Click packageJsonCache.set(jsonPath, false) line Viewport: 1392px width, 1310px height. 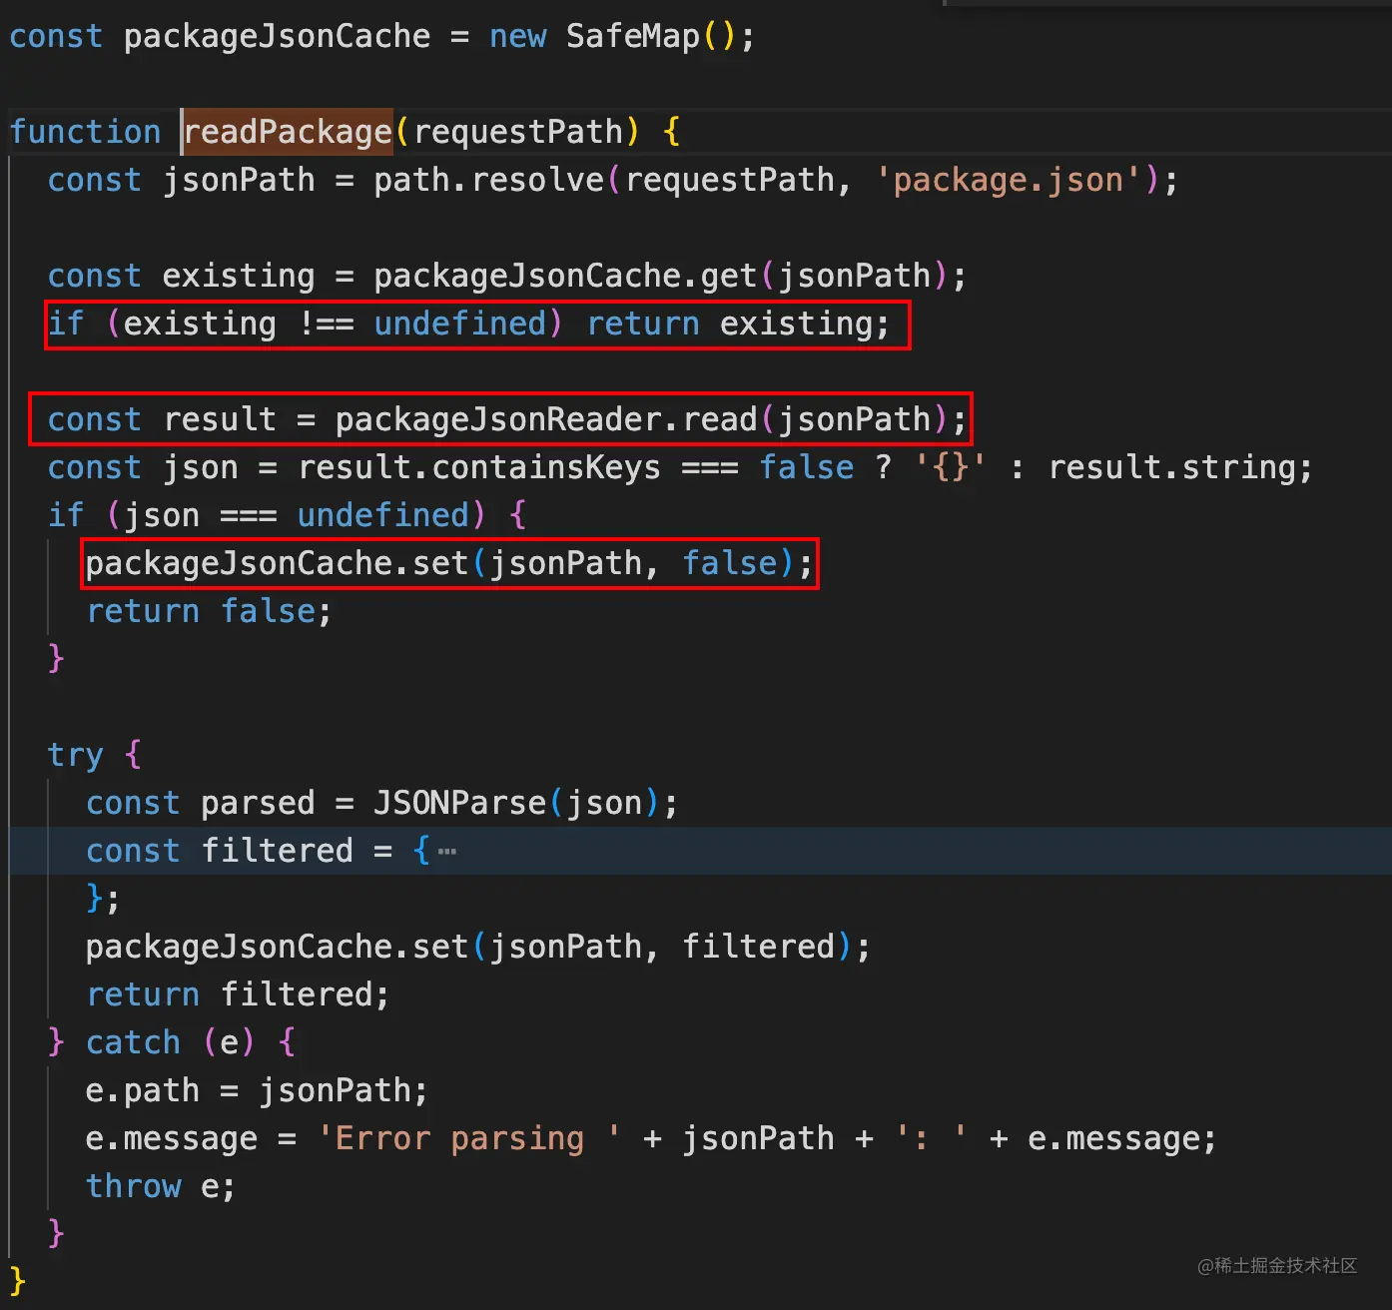point(449,564)
